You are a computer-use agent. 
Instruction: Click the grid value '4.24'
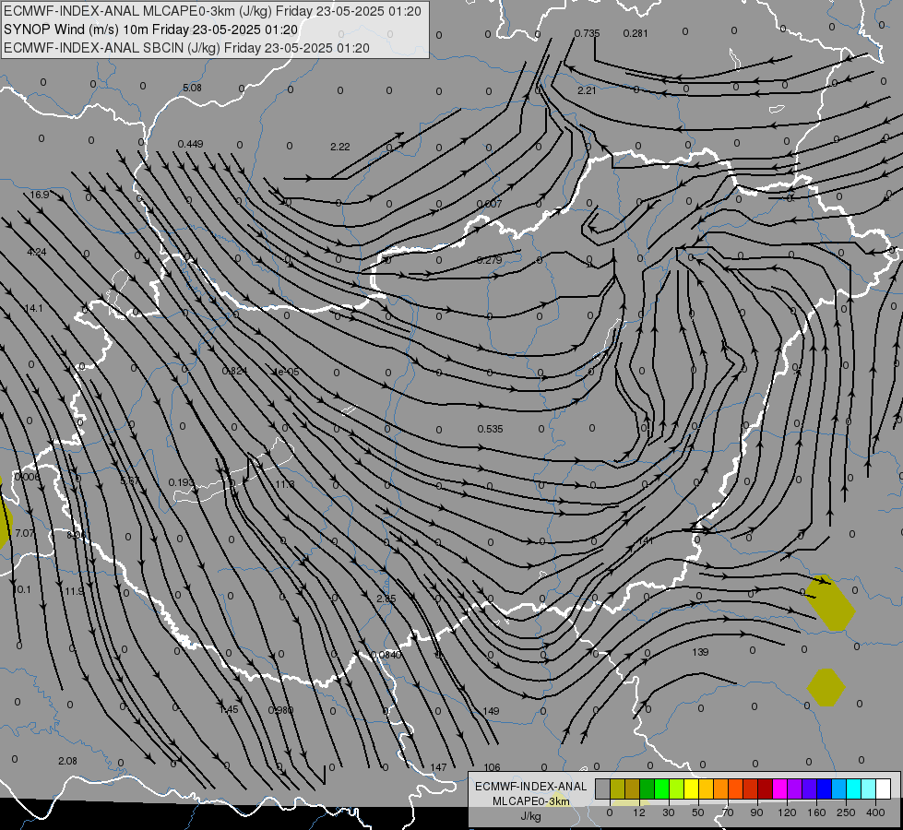(37, 252)
